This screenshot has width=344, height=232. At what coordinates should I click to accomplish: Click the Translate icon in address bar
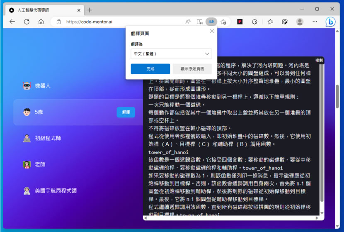coord(211,22)
